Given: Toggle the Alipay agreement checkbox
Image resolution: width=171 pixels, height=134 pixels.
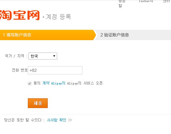Looking at the screenshot, I should point(30,84).
